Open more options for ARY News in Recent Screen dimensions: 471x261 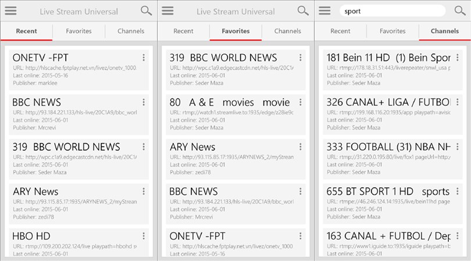pos(144,191)
